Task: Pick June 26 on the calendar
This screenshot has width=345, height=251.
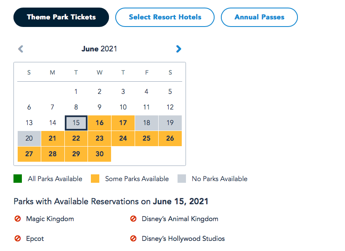Action: pos(170,139)
